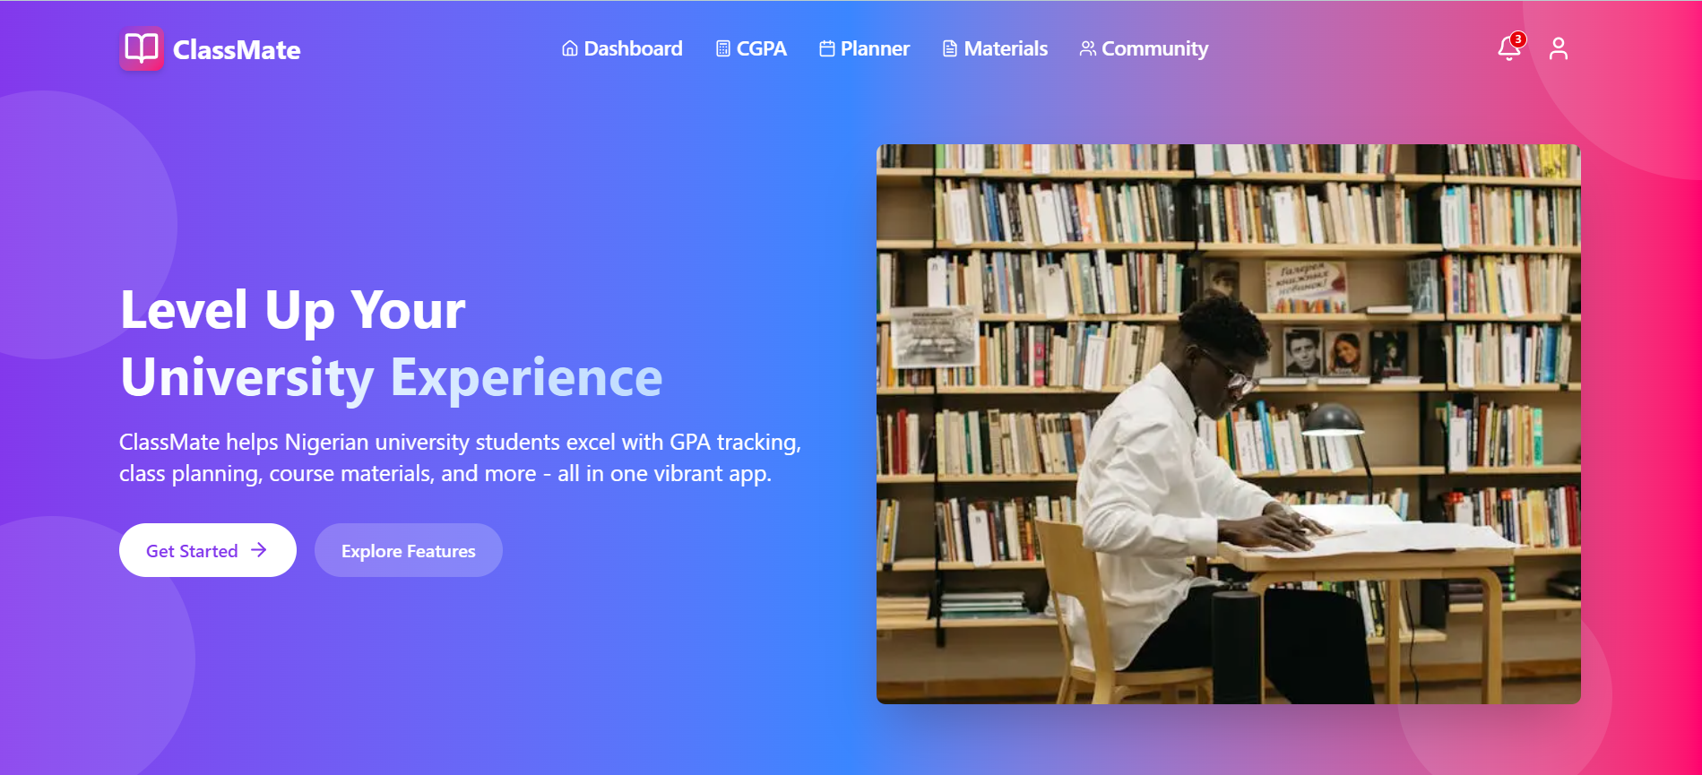Viewport: 1702px width, 775px height.
Task: Click the red notification count badge
Action: pyautogui.click(x=1517, y=39)
